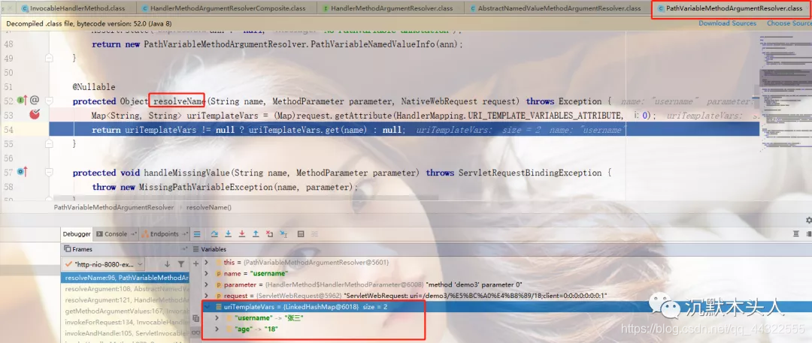
Task: Select frame getMethodArgumentValues:167
Action: [x=125, y=311]
